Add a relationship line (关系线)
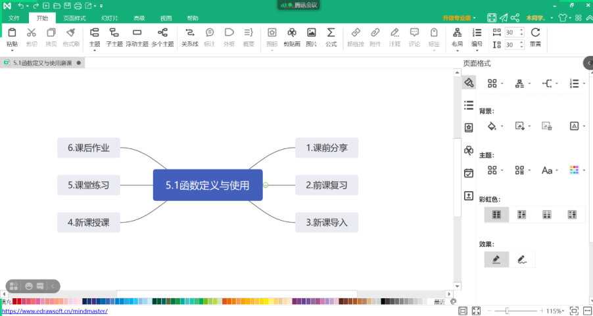Image resolution: width=593 pixels, height=316 pixels. coord(190,32)
